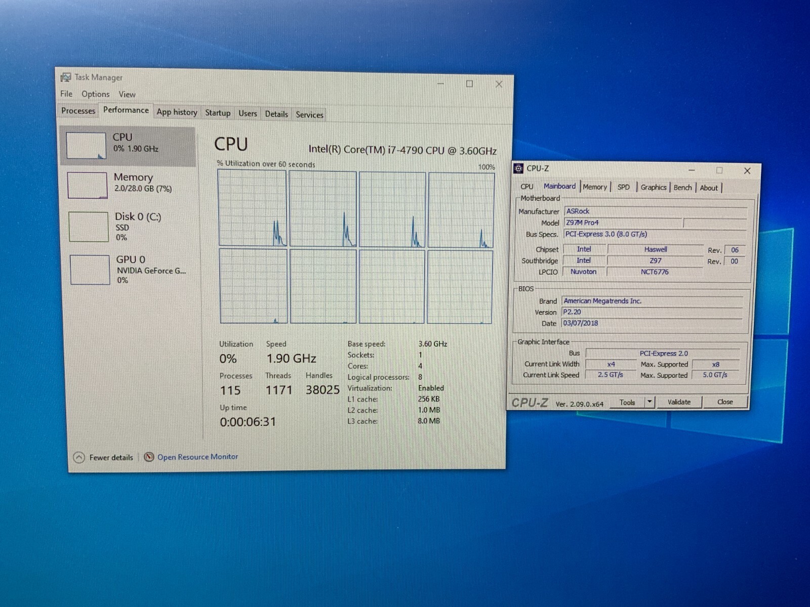The height and width of the screenshot is (607, 810).
Task: Open the Details tab
Action: pos(276,114)
